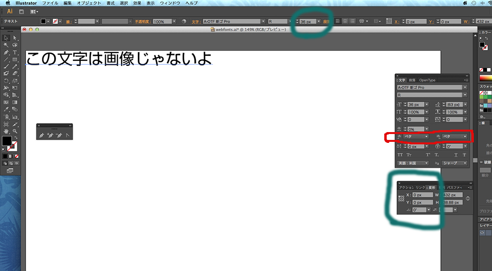The image size is (492, 271).
Task: Open rotation angle dropdown in Transform panel
Action: click(429, 210)
